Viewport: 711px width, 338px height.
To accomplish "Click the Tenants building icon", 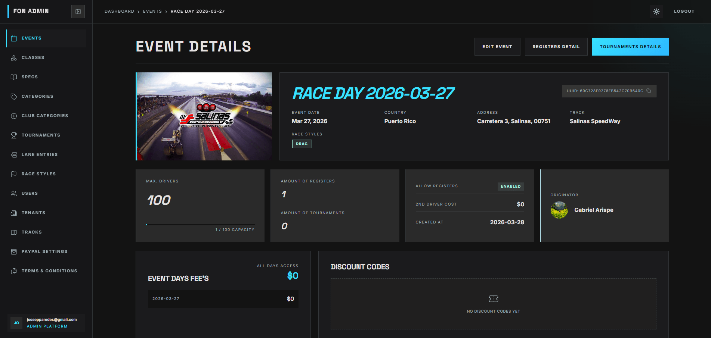I will click(x=14, y=213).
